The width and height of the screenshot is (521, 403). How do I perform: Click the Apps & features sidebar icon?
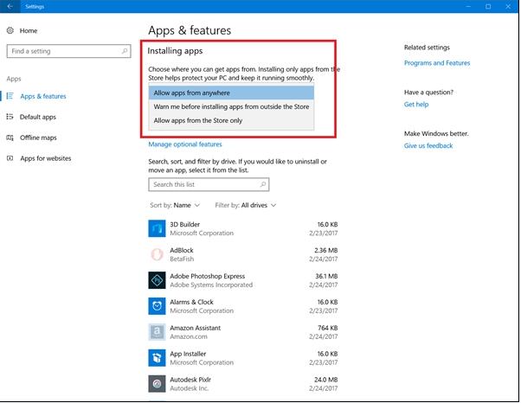coord(10,96)
